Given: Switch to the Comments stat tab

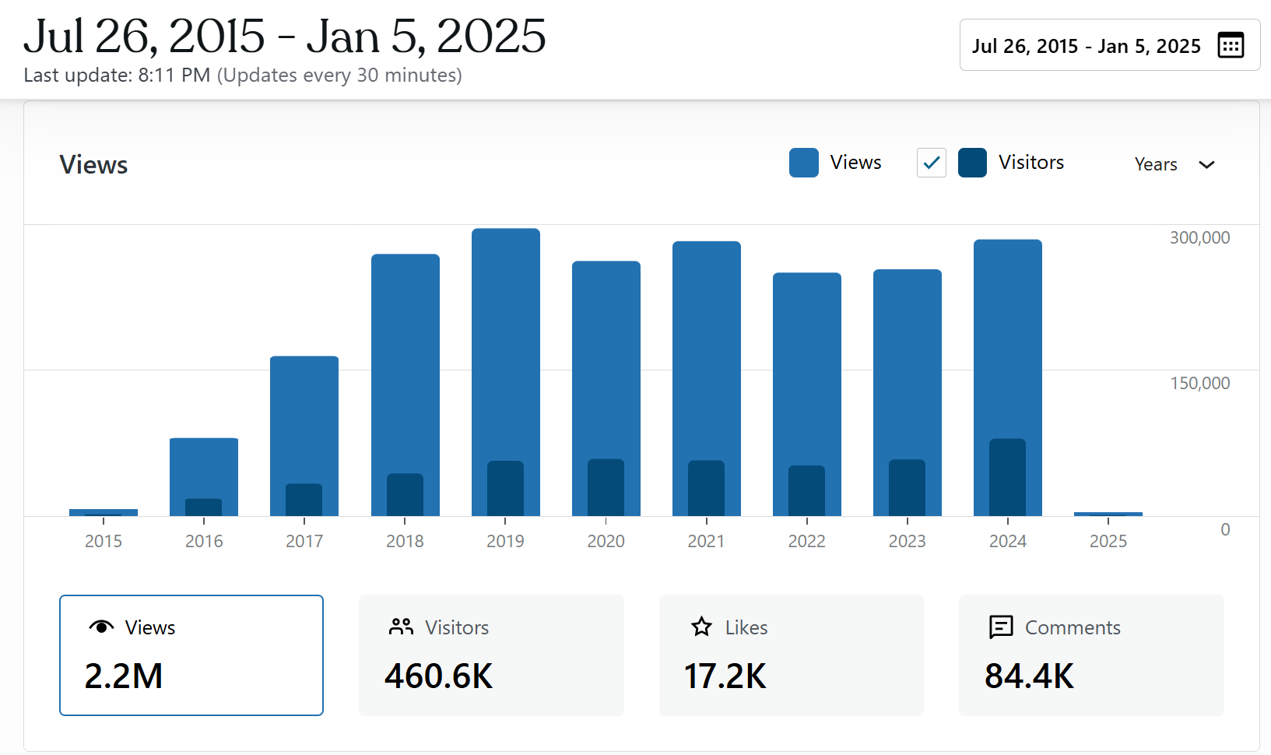Looking at the screenshot, I should (x=1091, y=655).
